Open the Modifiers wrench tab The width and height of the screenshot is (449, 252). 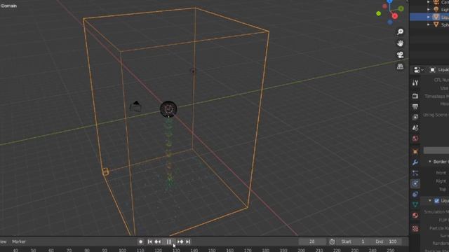pyautogui.click(x=415, y=162)
